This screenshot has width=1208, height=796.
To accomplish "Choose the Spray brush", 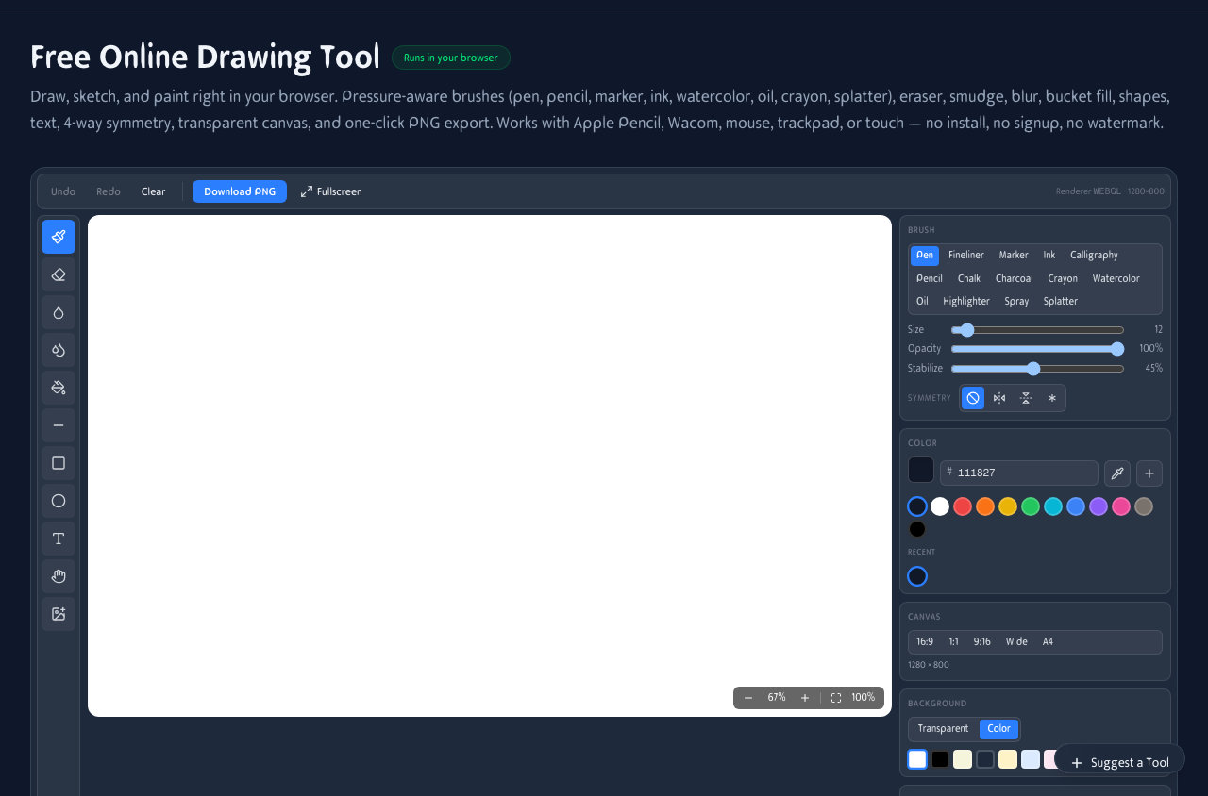I will [x=1016, y=302].
